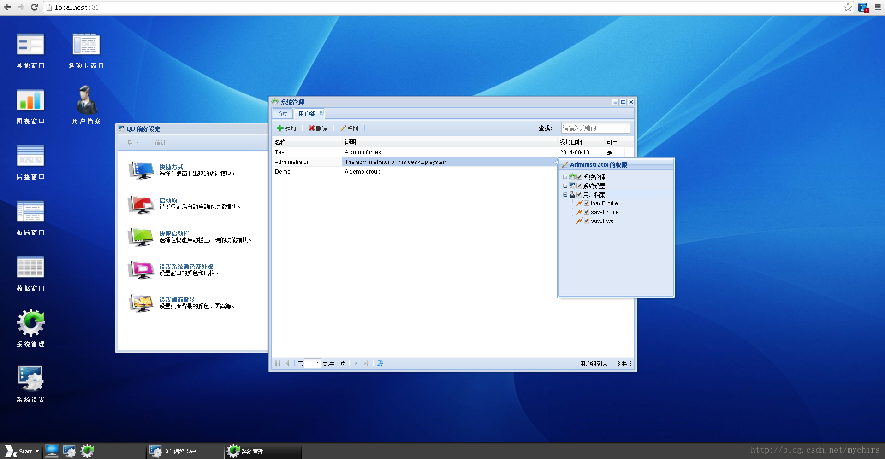The image size is (885, 459).
Task: Click the 权限 permissions button
Action: click(349, 128)
